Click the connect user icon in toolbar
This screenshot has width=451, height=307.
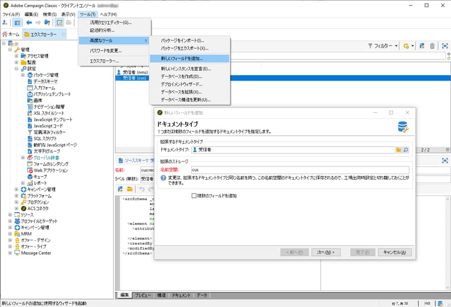pos(5,22)
